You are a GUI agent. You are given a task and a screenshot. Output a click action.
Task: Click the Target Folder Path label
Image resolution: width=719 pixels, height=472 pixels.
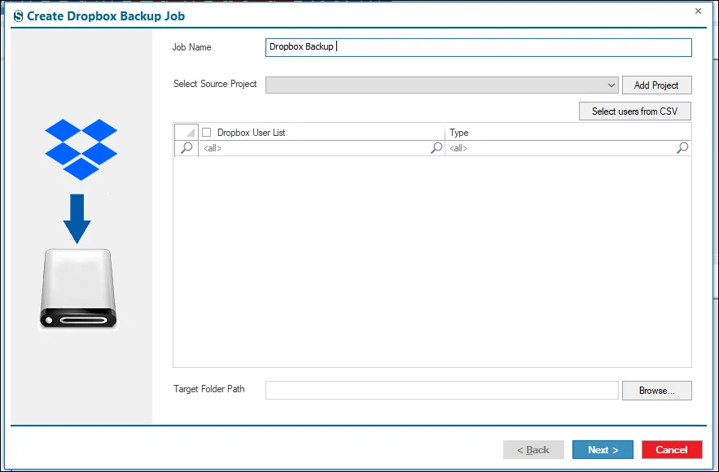pos(209,389)
